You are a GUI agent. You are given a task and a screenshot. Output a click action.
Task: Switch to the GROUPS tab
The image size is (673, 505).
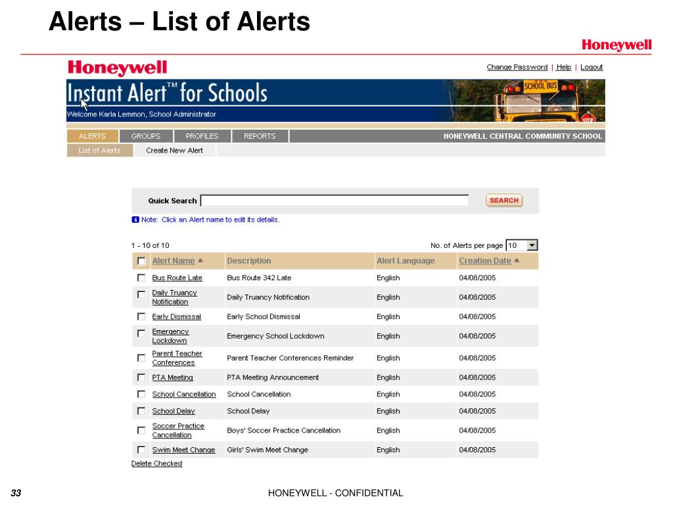click(146, 136)
